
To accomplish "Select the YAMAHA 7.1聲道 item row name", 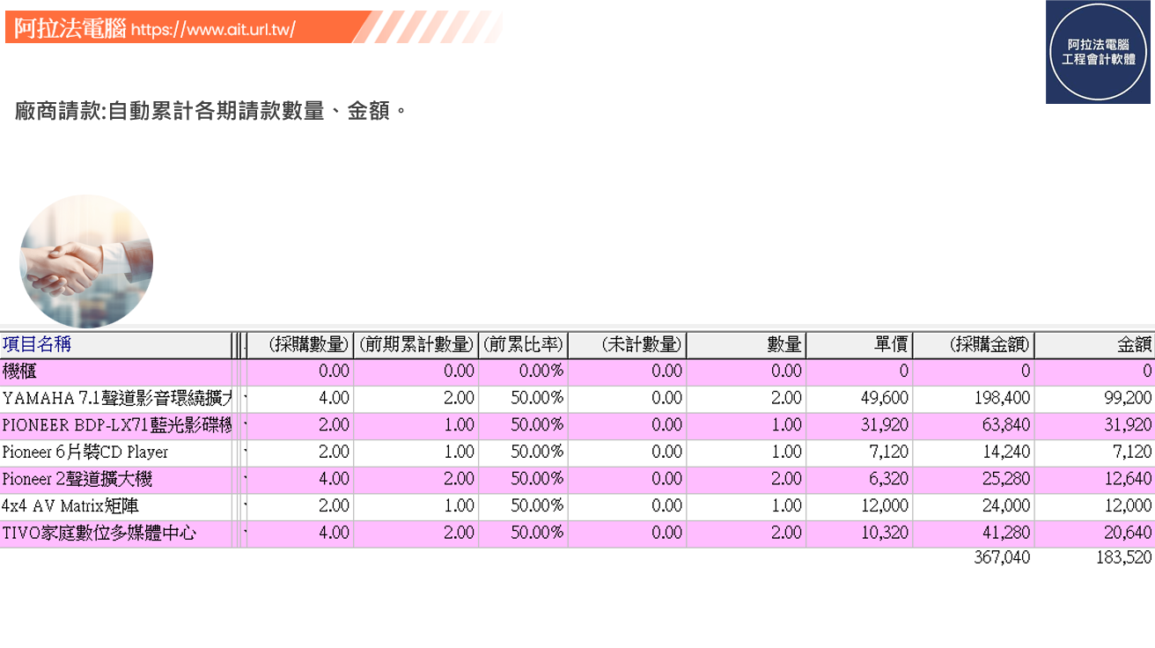I will pos(117,399).
